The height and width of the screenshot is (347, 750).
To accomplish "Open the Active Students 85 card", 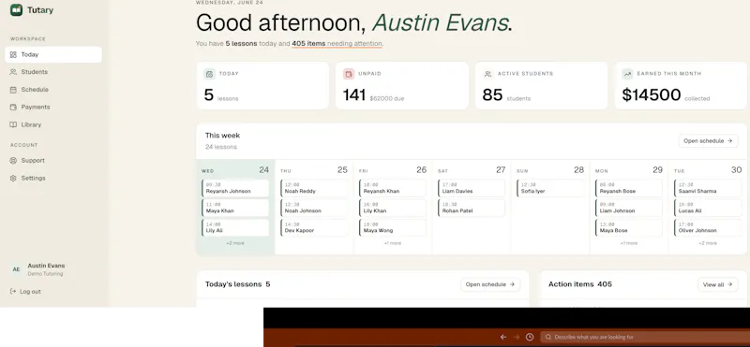I will tap(541, 85).
